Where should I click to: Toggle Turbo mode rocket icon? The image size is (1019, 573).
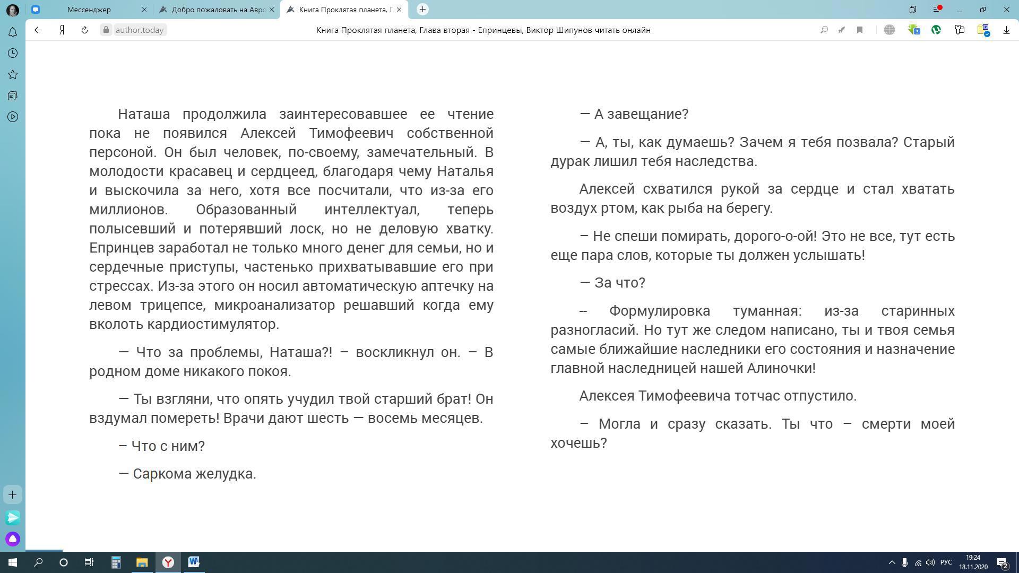pyautogui.click(x=842, y=30)
